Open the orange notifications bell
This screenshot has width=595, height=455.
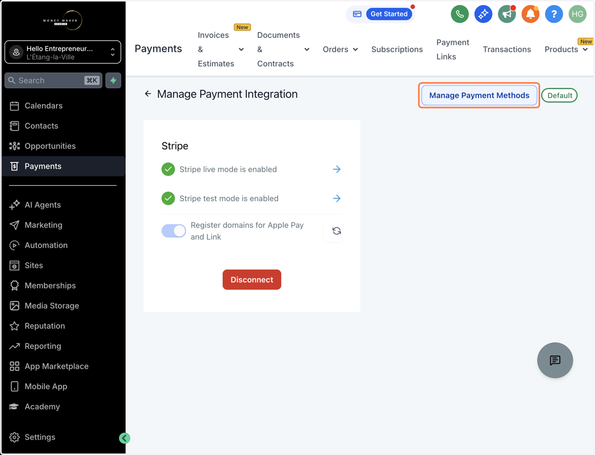[530, 14]
